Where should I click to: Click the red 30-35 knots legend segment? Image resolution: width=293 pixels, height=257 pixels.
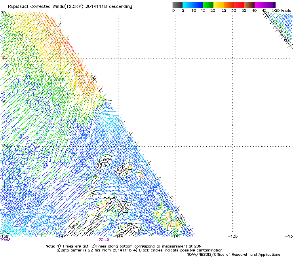[239, 5]
